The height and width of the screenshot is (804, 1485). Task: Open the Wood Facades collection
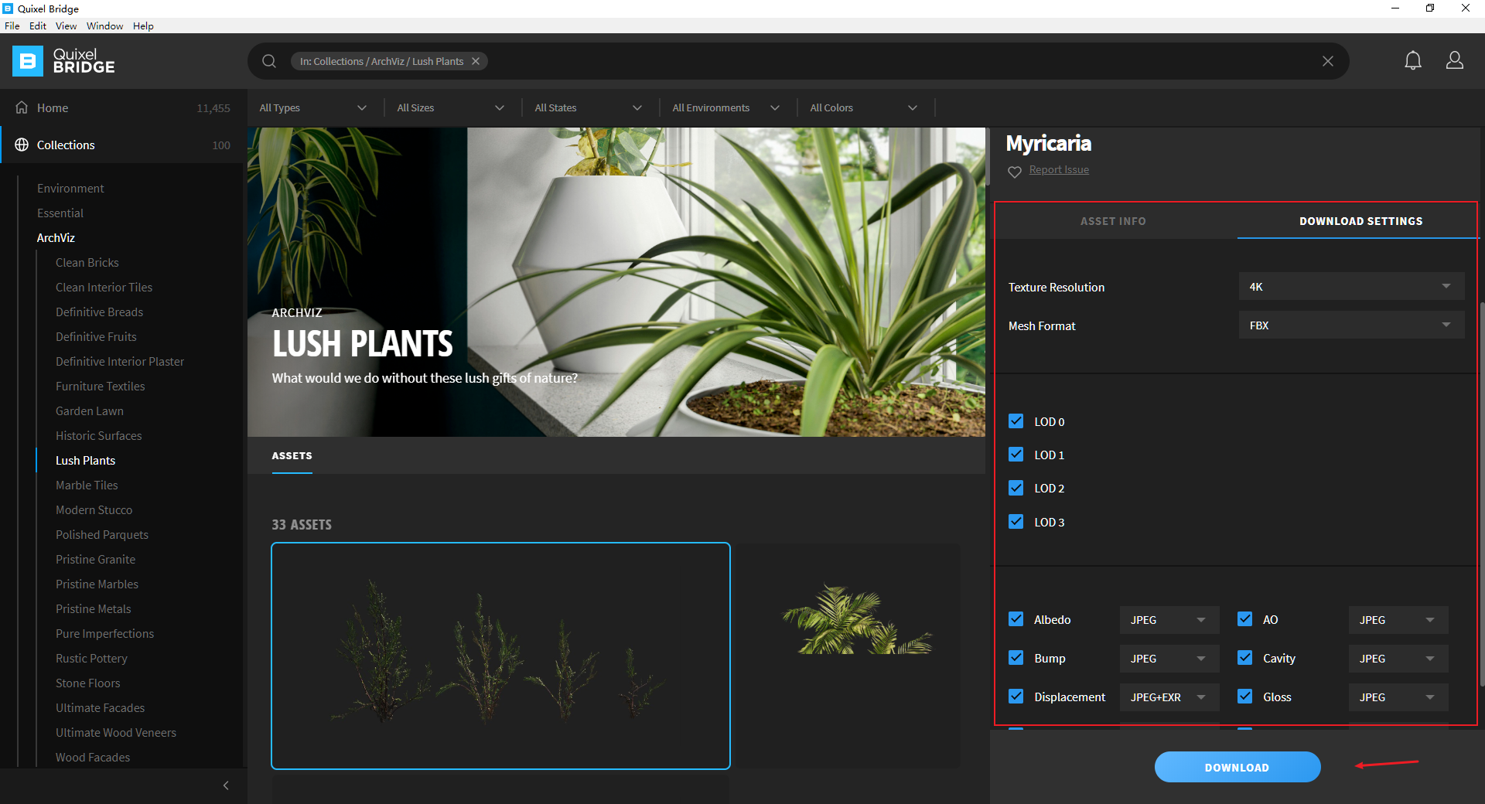[x=93, y=757]
